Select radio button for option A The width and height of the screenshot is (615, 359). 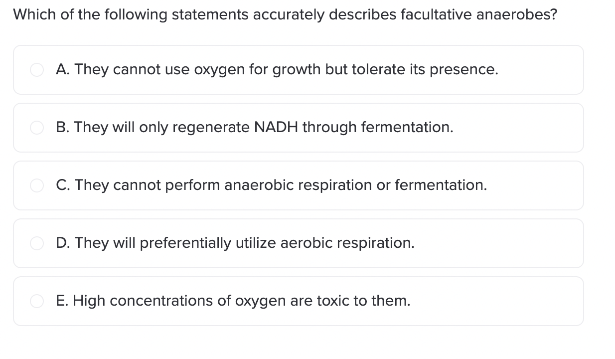[37, 70]
